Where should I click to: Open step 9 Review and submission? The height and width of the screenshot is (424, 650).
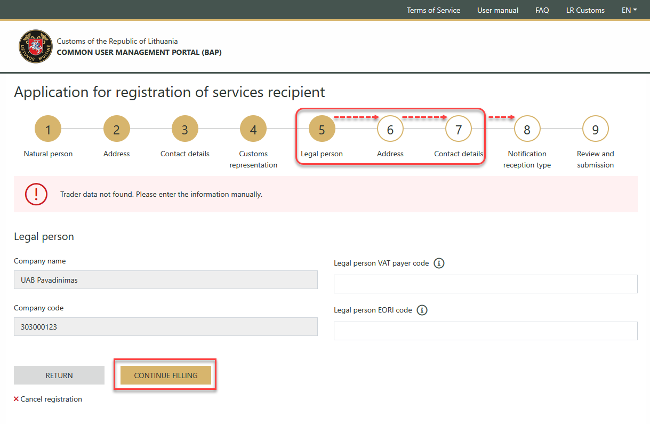tap(595, 129)
